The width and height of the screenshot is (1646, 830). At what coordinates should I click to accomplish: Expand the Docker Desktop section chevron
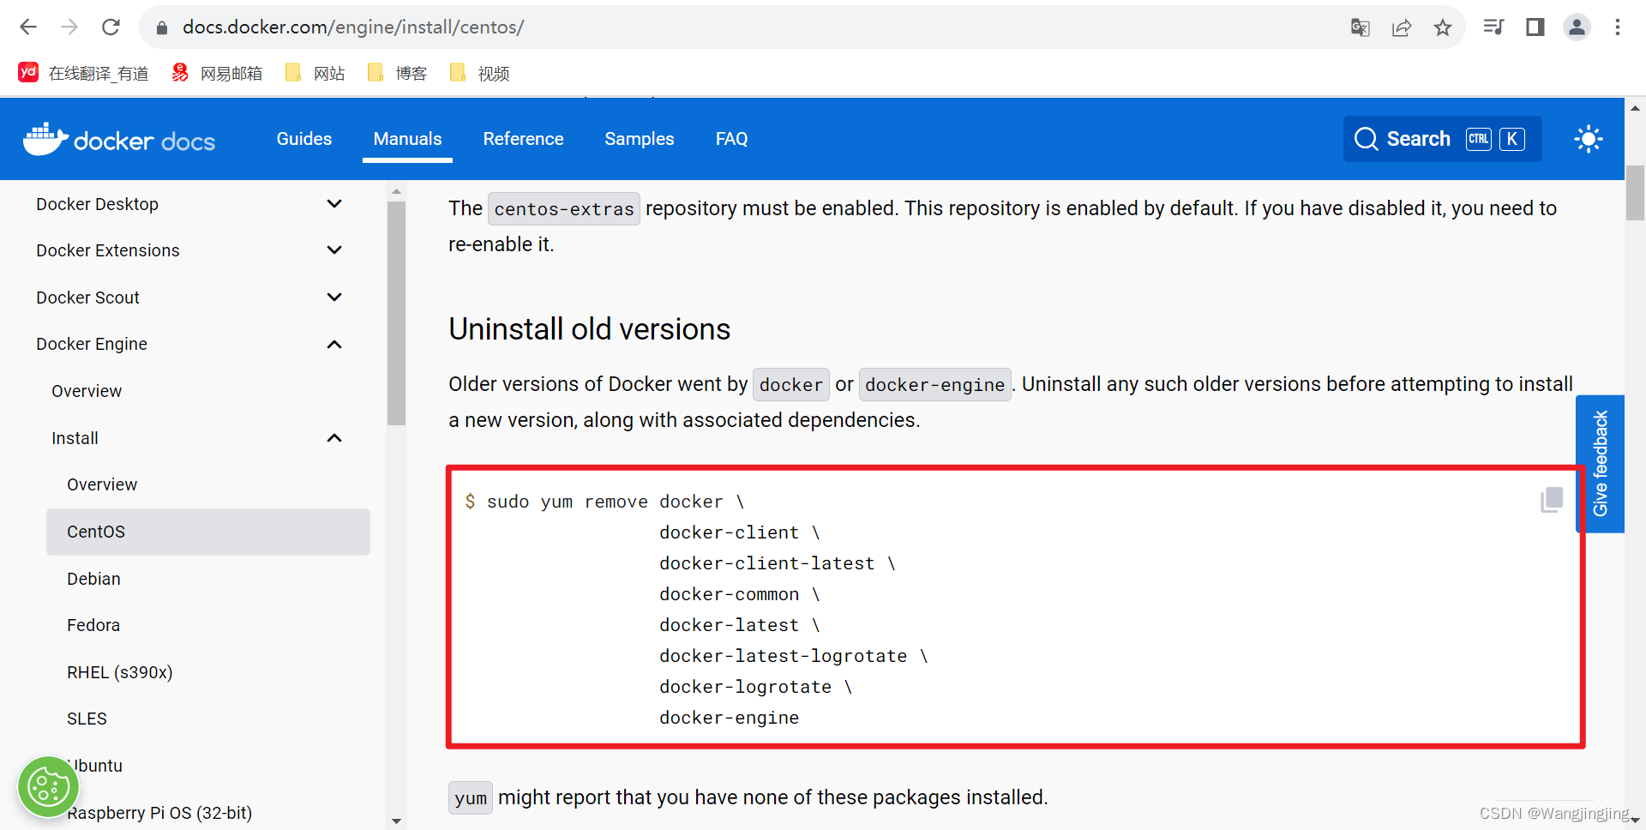[x=334, y=204]
